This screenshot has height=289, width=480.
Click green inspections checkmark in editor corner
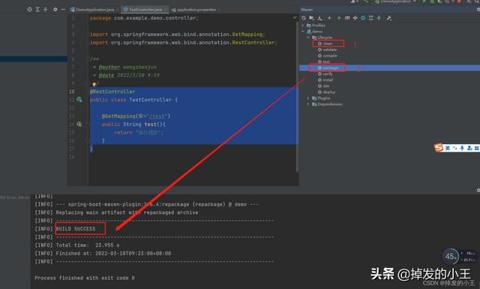295,18
